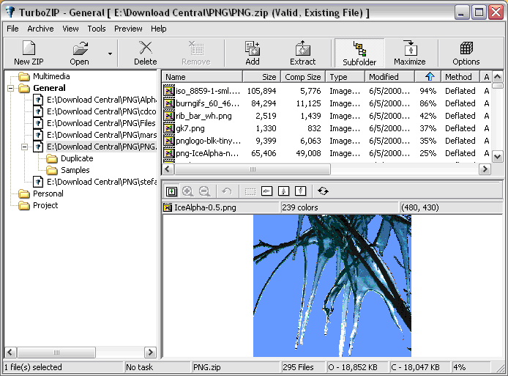Click the preview undo arrow icon
The height and width of the screenshot is (376, 508).
(226, 191)
